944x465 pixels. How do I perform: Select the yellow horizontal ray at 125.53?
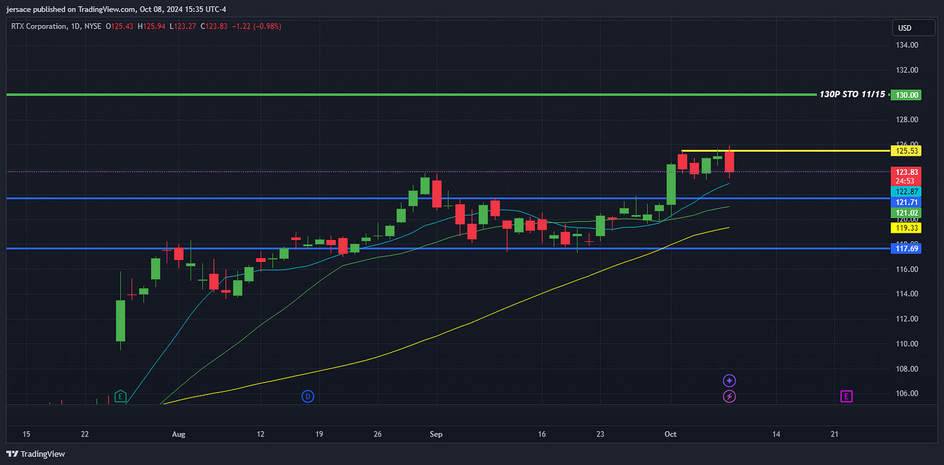[785, 150]
